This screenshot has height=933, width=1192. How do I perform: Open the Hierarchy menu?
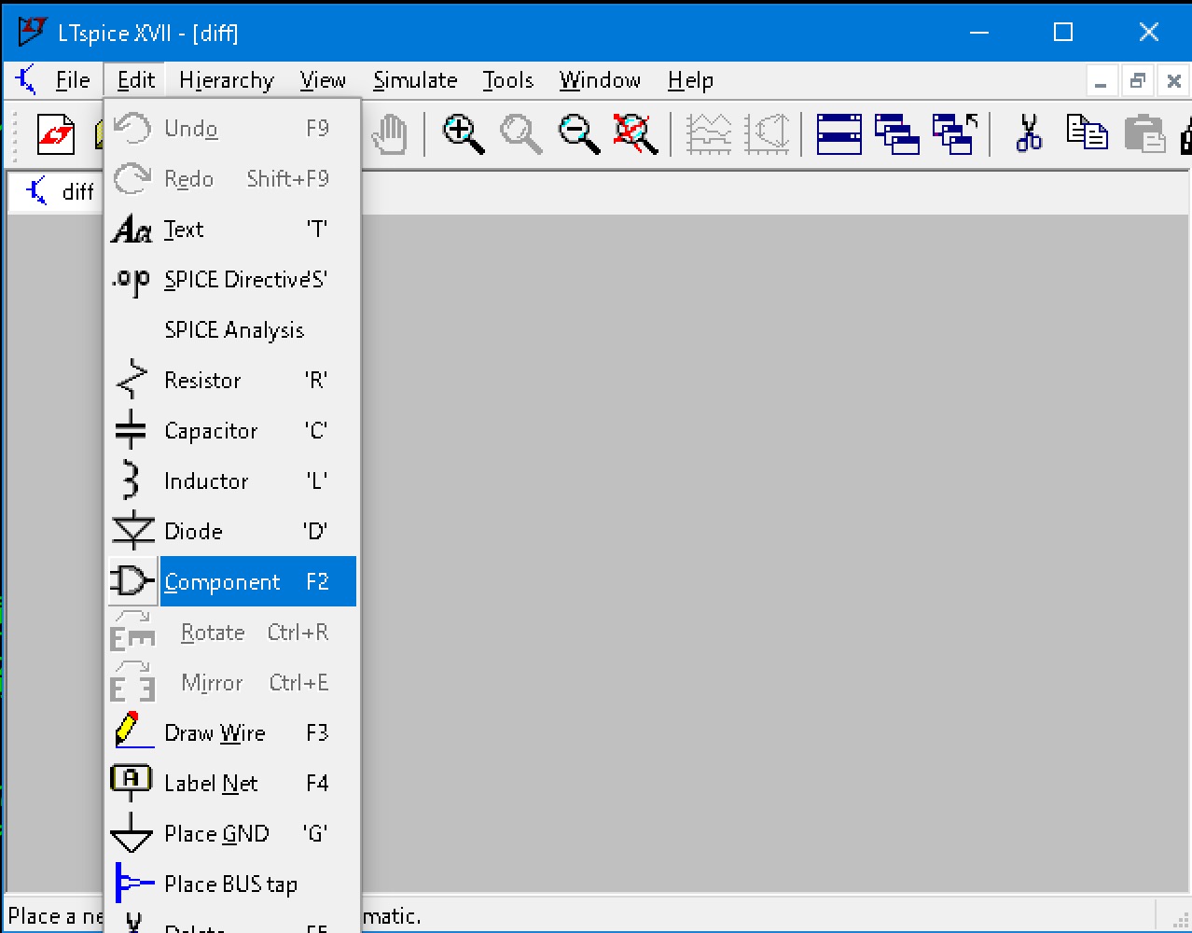[x=227, y=80]
